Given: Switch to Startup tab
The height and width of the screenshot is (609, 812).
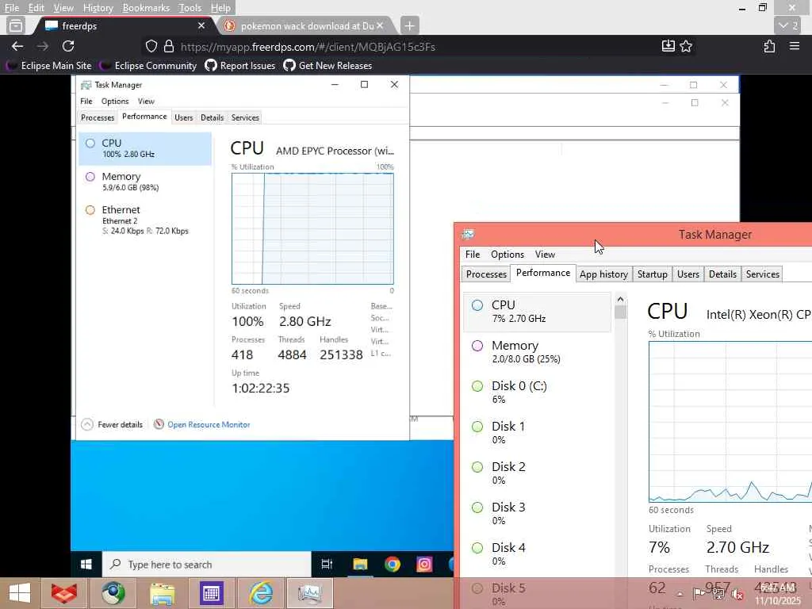Looking at the screenshot, I should 653,274.
